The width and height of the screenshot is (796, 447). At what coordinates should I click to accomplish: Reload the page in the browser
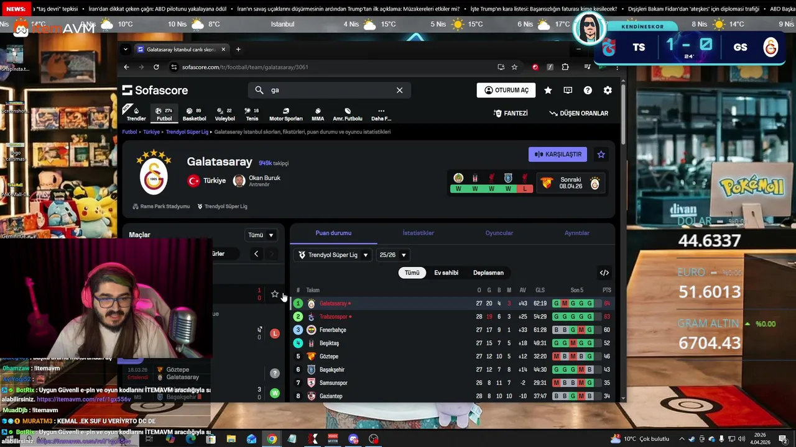click(x=156, y=67)
